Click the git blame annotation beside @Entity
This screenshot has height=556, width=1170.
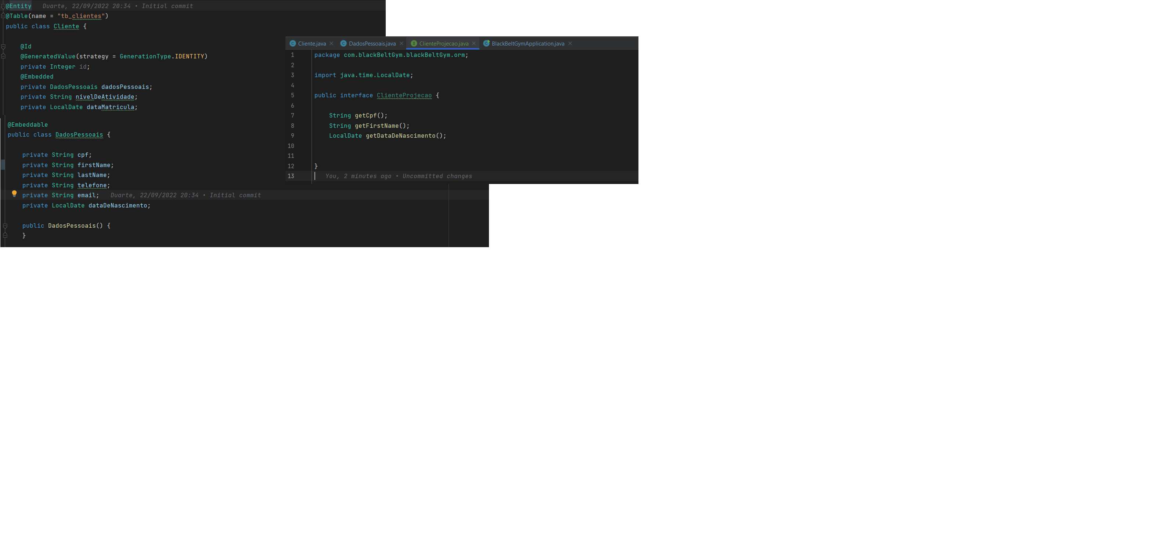(118, 6)
